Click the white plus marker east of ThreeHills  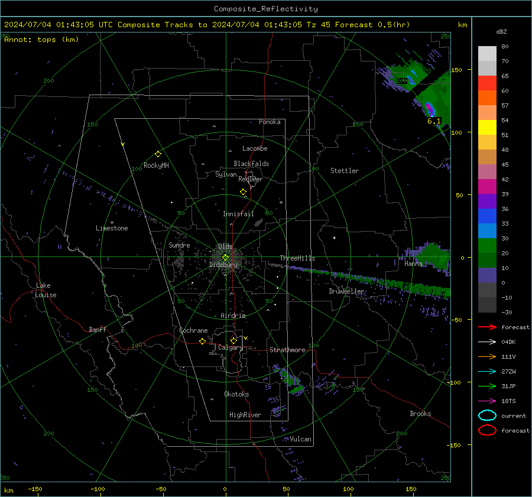pyautogui.click(x=334, y=238)
